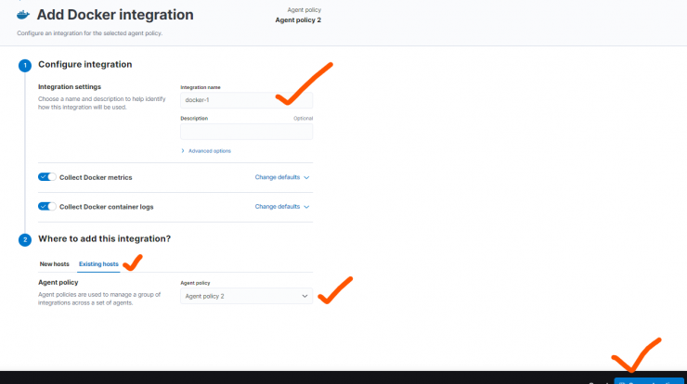Open Change defaults for Docker container logs
Image resolution: width=687 pixels, height=384 pixels.
[x=282, y=207]
